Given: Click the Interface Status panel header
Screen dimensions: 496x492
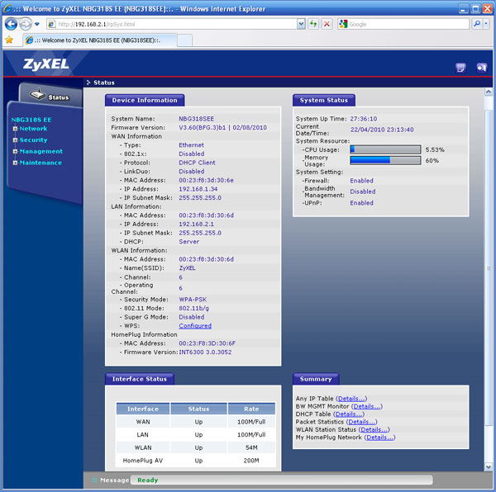Looking at the screenshot, I should pos(140,379).
